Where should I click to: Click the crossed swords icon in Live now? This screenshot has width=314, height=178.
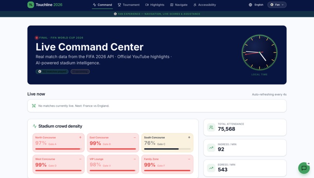[34, 106]
